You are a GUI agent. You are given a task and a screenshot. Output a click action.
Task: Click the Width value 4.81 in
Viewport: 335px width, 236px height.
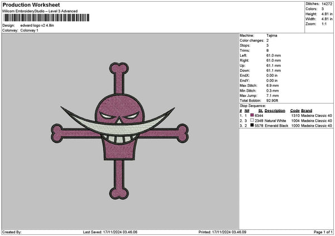click(x=327, y=19)
